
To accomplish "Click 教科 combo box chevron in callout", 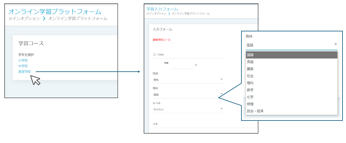I will click(x=336, y=44).
